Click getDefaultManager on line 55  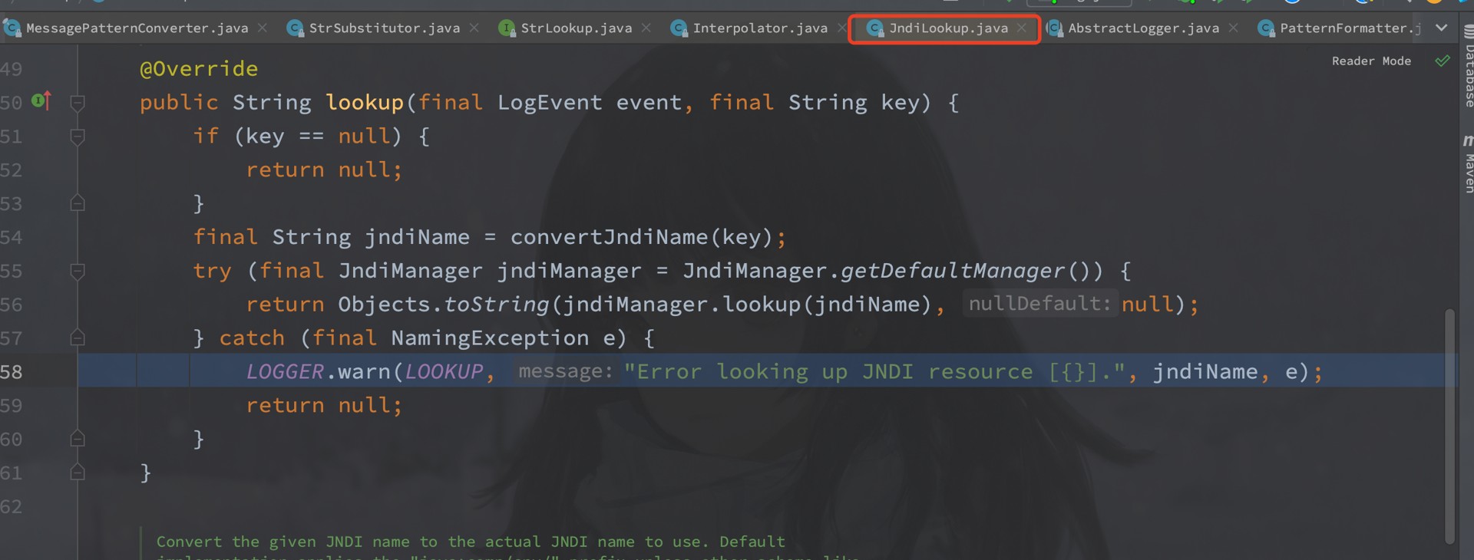point(953,271)
